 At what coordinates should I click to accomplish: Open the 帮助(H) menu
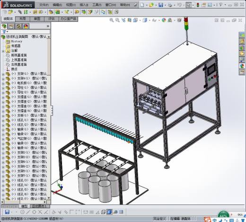[x=125, y=5]
